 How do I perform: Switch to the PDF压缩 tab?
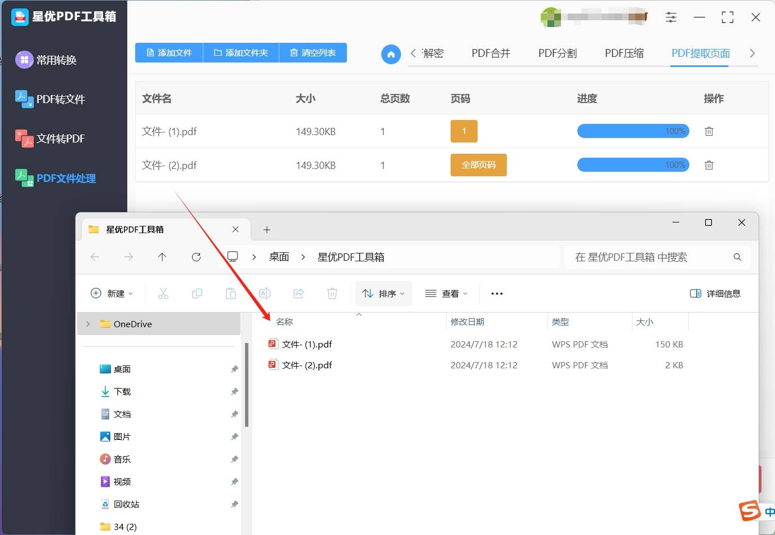pyautogui.click(x=624, y=53)
